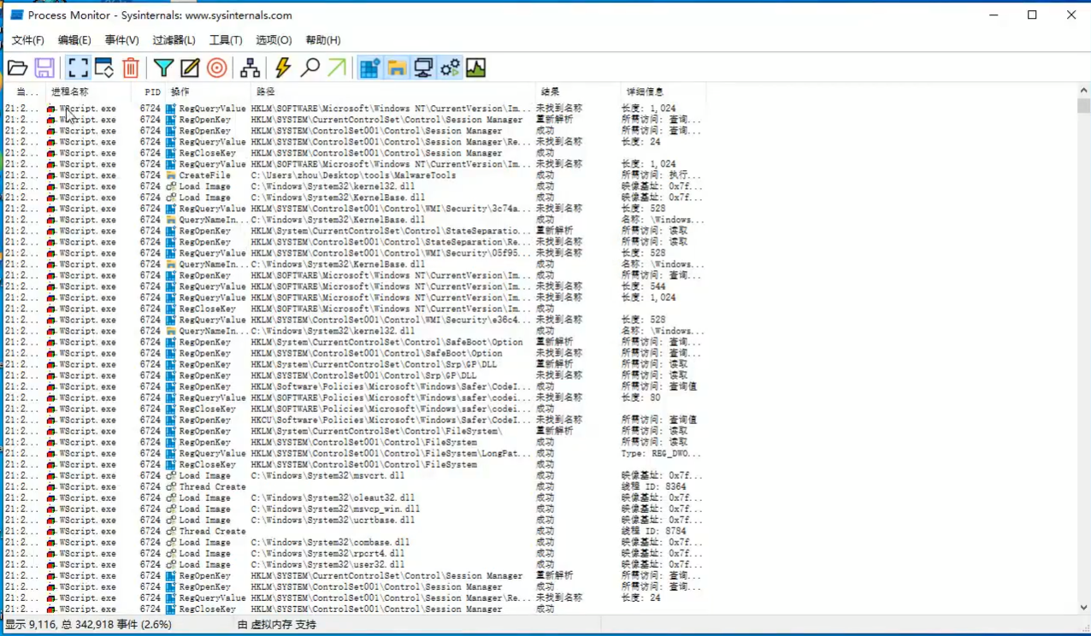This screenshot has height=636, width=1091.
Task: Click the 操作 column header
Action: click(208, 91)
